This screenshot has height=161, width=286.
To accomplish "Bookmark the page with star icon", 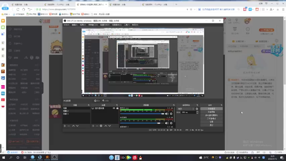I will (191, 9).
